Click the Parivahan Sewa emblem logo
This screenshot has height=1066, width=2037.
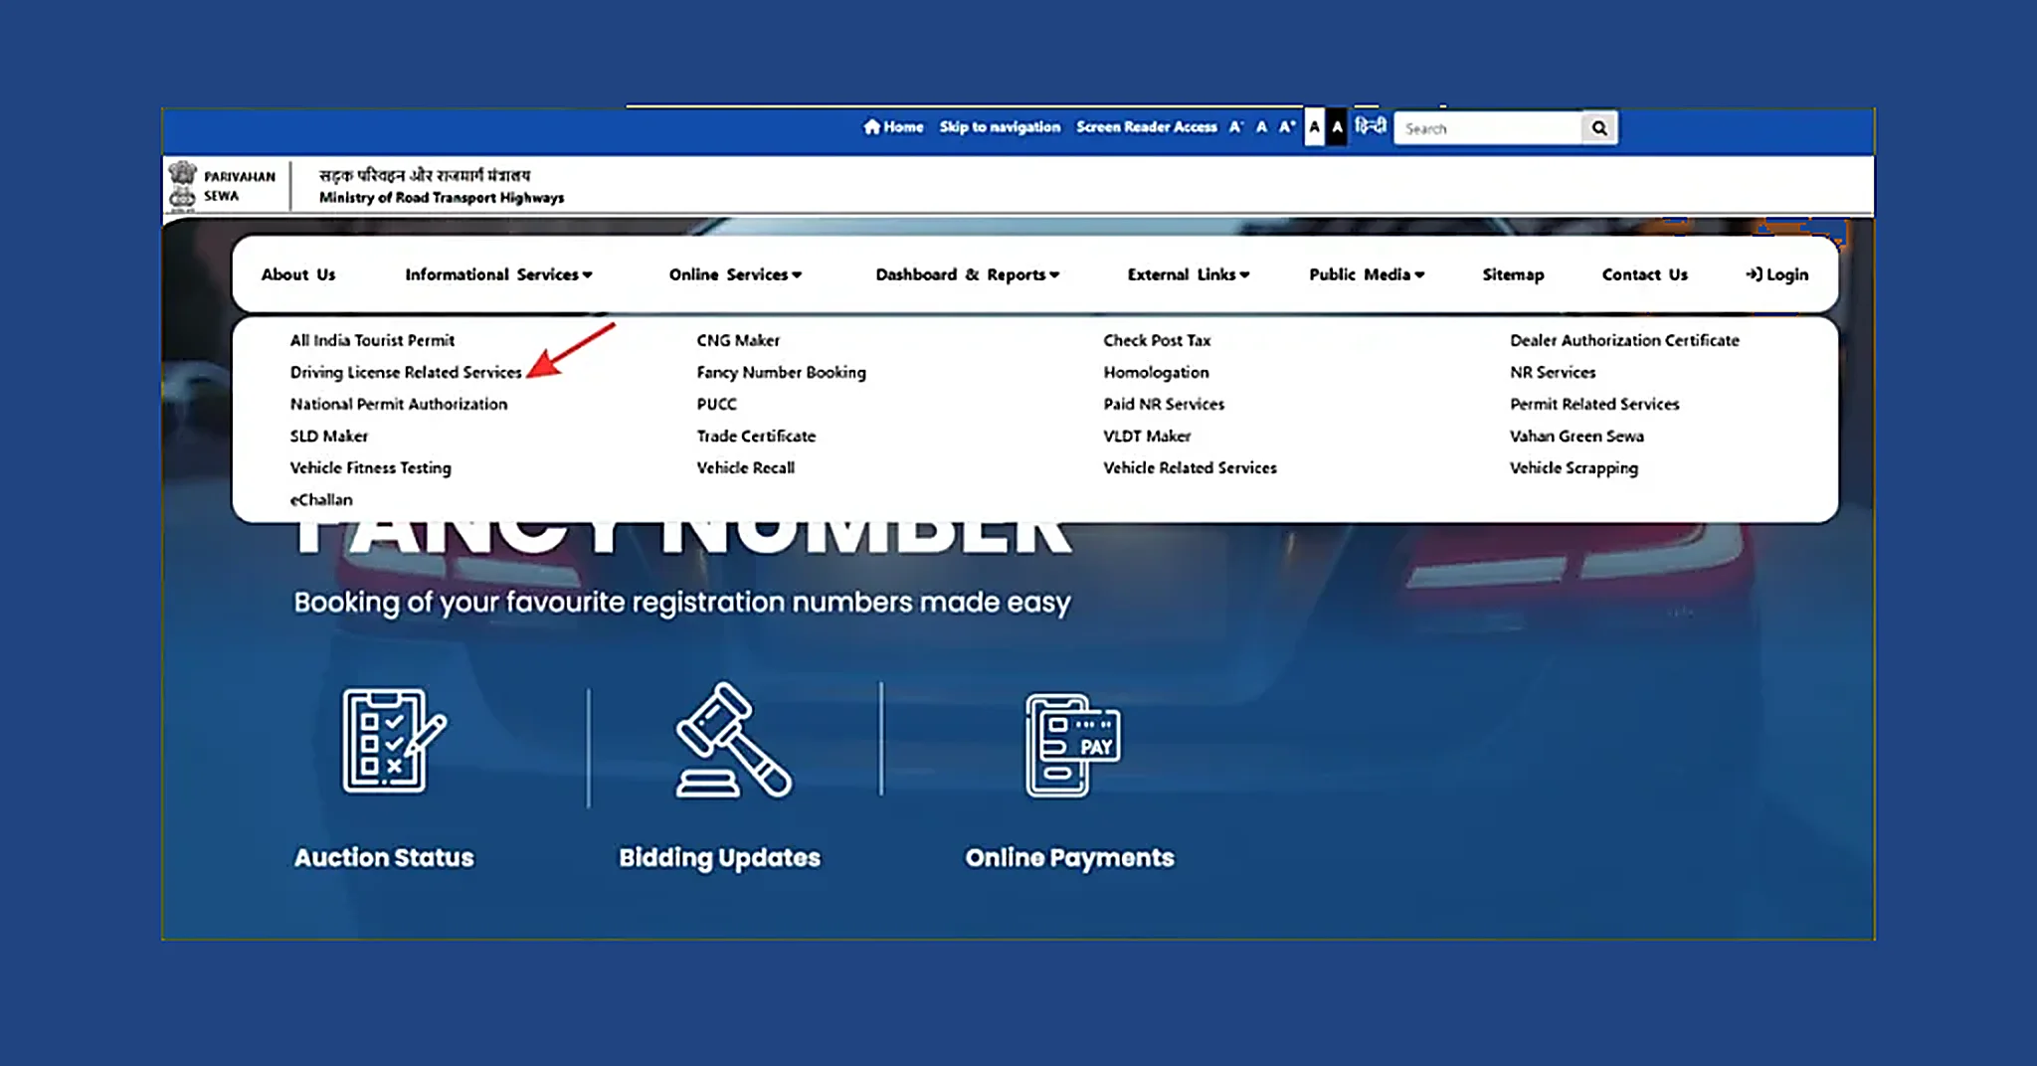[x=183, y=186]
